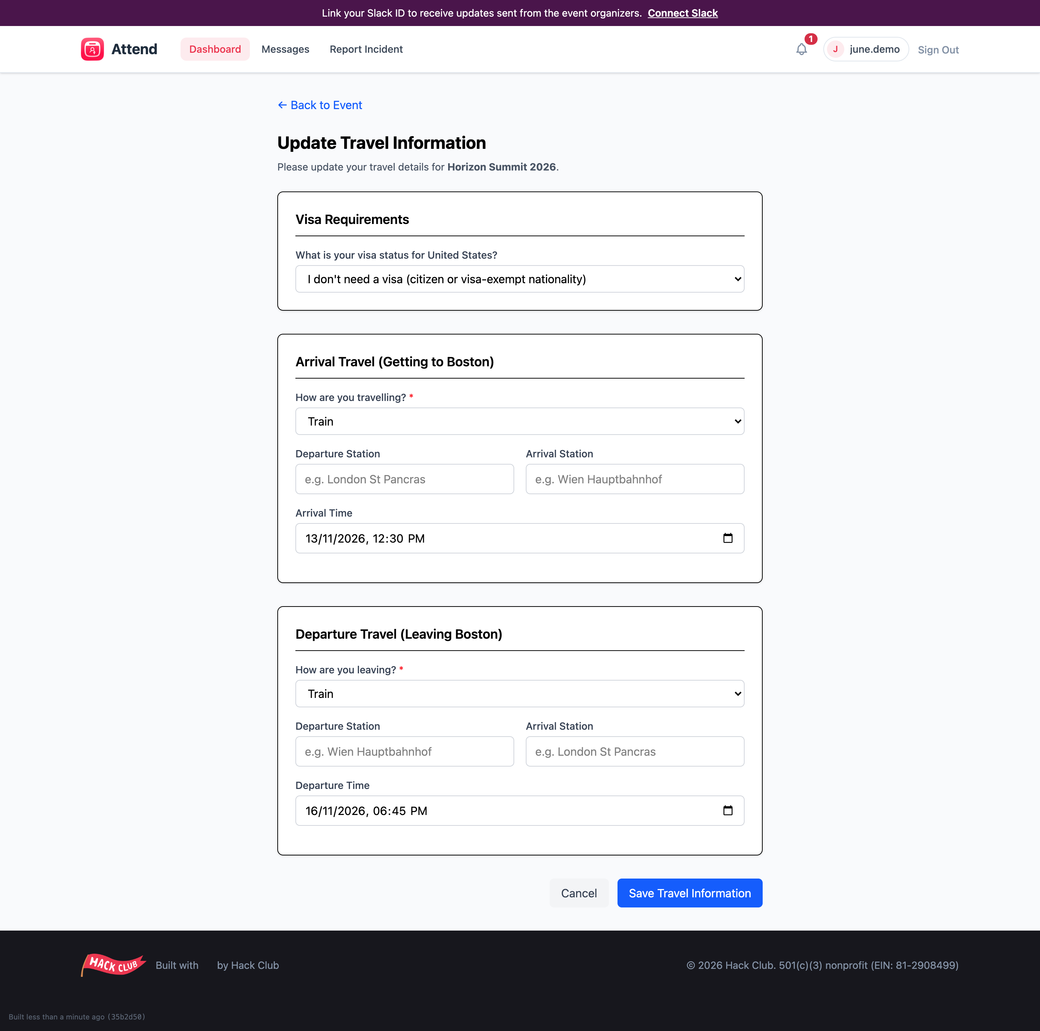
Task: Focus the Departure Time field
Action: point(520,811)
